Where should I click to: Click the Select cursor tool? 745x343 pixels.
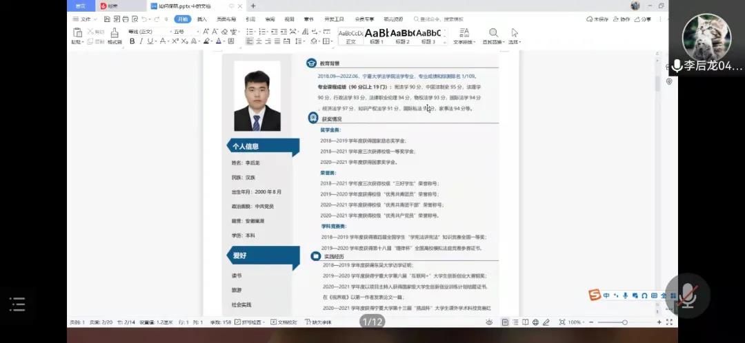pyautogui.click(x=515, y=36)
